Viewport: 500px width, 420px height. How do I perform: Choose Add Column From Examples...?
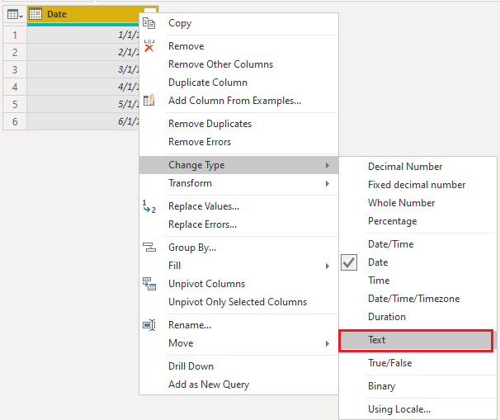[x=238, y=101]
